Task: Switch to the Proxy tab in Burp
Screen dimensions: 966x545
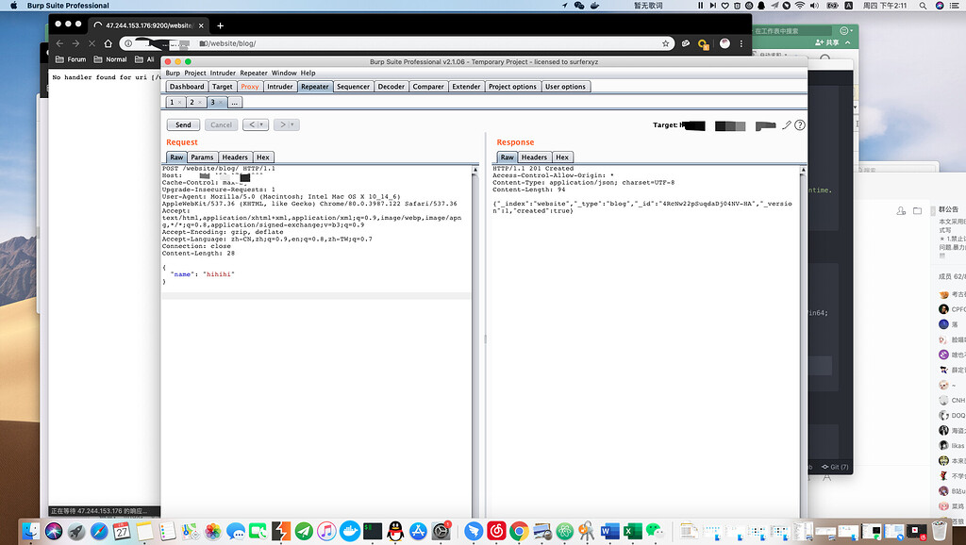Action: point(249,86)
